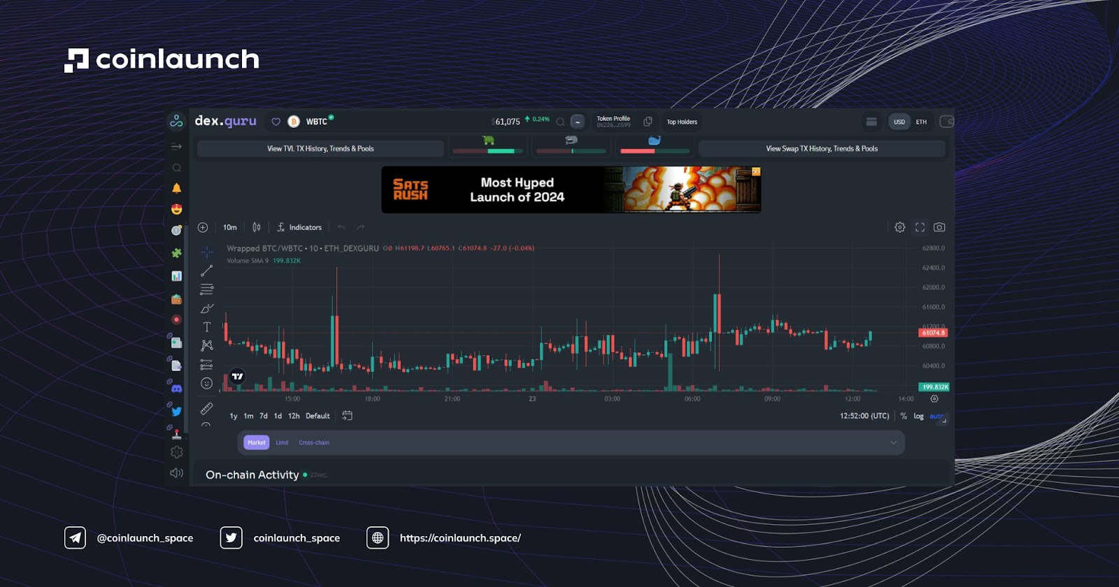Click the card layout icon in header

(871, 122)
